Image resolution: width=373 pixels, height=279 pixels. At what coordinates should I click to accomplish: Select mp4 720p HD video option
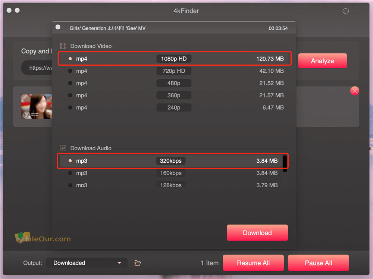(175, 71)
